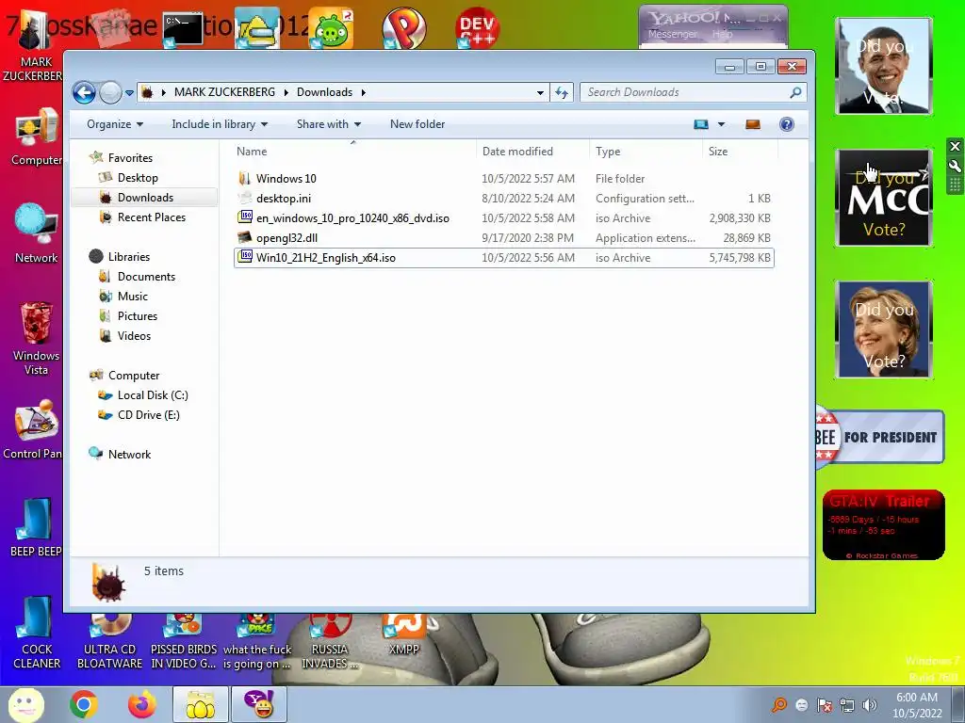Expand the arrow after Downloads in path
Viewport: 965px width, 723px height.
click(x=363, y=92)
